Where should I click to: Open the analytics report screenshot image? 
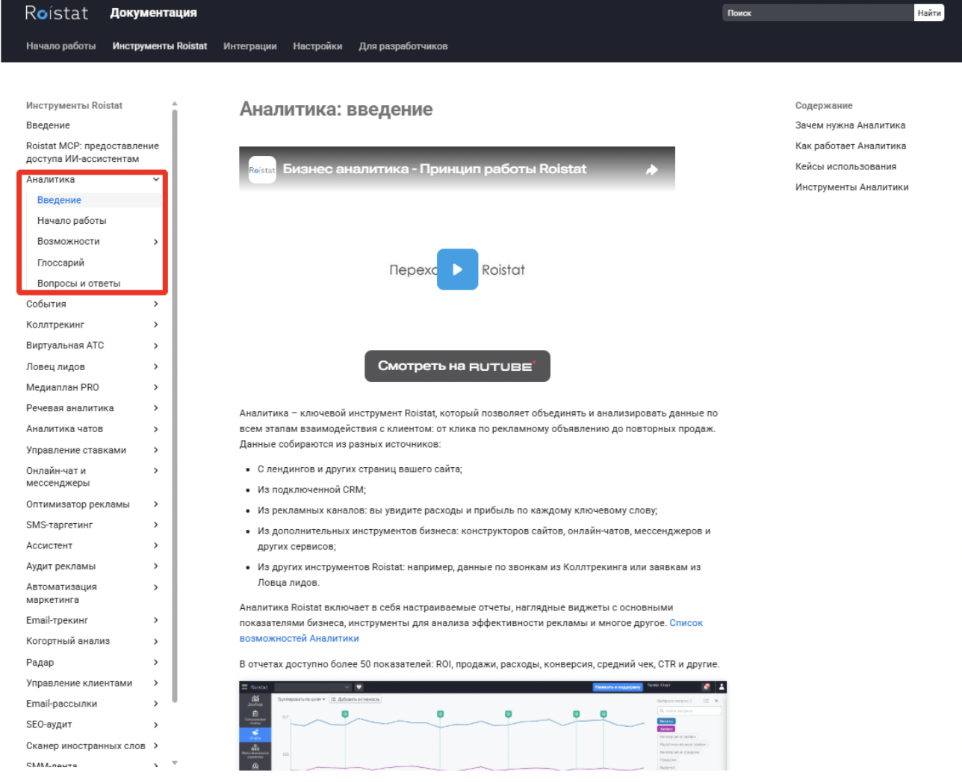click(482, 725)
